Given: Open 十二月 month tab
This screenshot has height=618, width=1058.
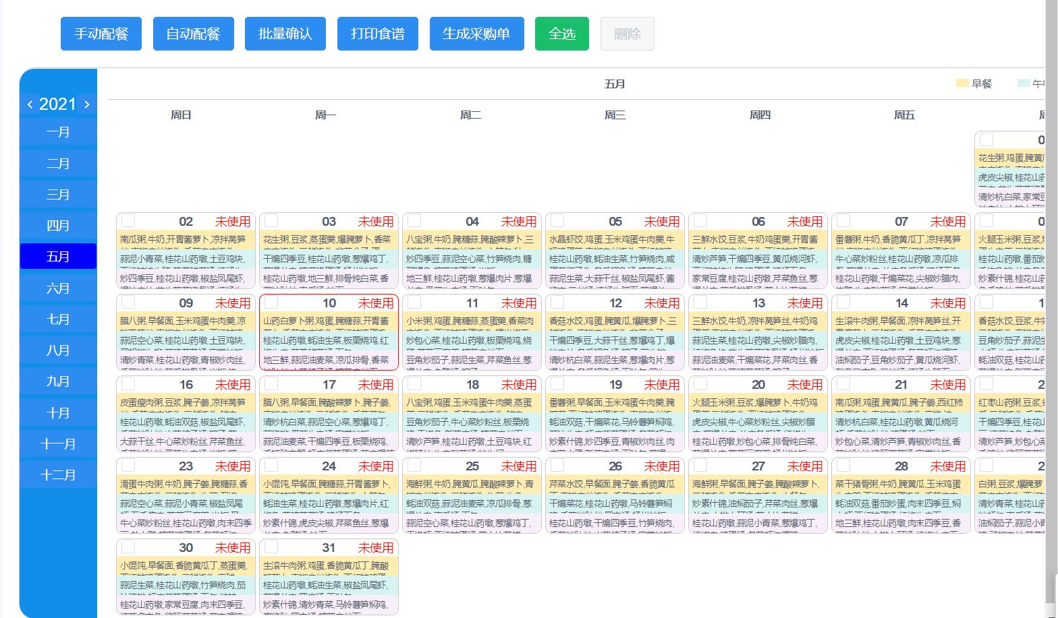Looking at the screenshot, I should (x=58, y=474).
